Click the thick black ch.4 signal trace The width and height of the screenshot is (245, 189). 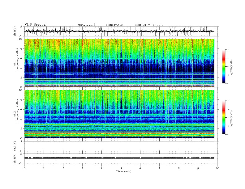pyautogui.click(x=119, y=158)
